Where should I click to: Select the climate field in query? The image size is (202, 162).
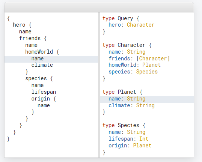point(42,65)
